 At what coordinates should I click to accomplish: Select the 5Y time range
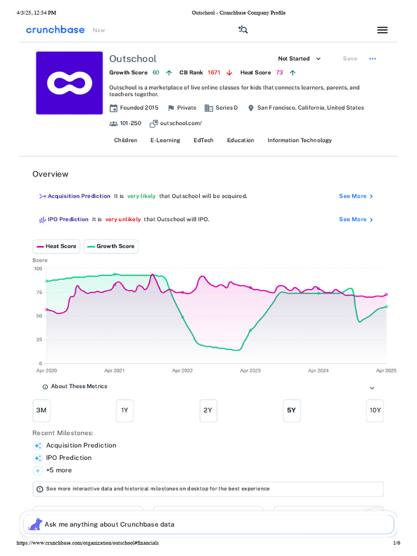(x=292, y=410)
